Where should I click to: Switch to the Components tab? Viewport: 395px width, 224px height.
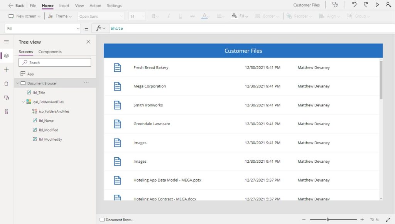click(x=50, y=51)
